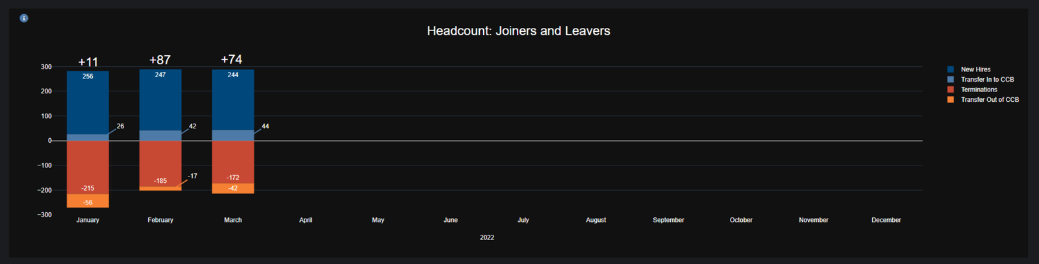The width and height of the screenshot is (1039, 264).
Task: Click the blue info icon
Action: tap(24, 18)
